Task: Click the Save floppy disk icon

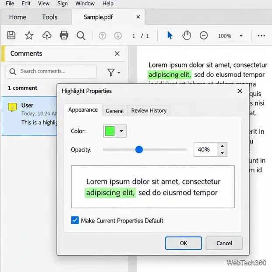Action: pyautogui.click(x=11, y=35)
